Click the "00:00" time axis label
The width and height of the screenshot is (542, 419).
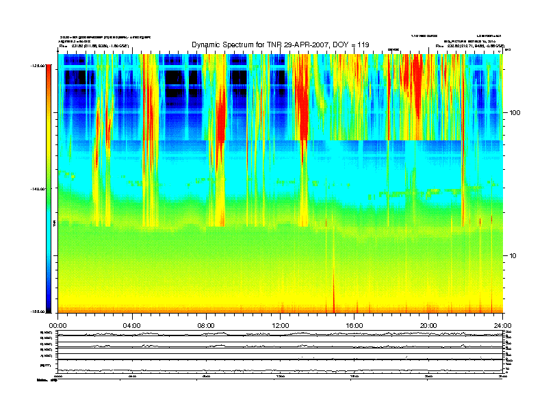point(57,326)
